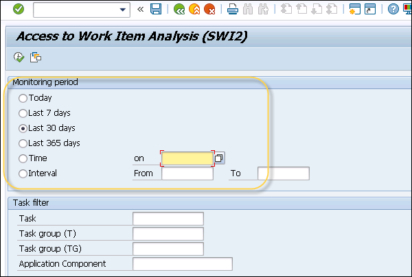Open the command field dropdown arrow
This screenshot has width=412, height=277.
[x=124, y=10]
